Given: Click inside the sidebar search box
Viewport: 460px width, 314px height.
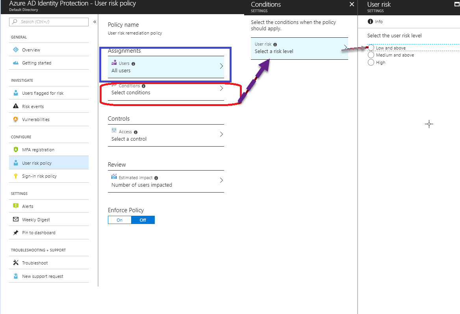Looking at the screenshot, I should coord(48,22).
